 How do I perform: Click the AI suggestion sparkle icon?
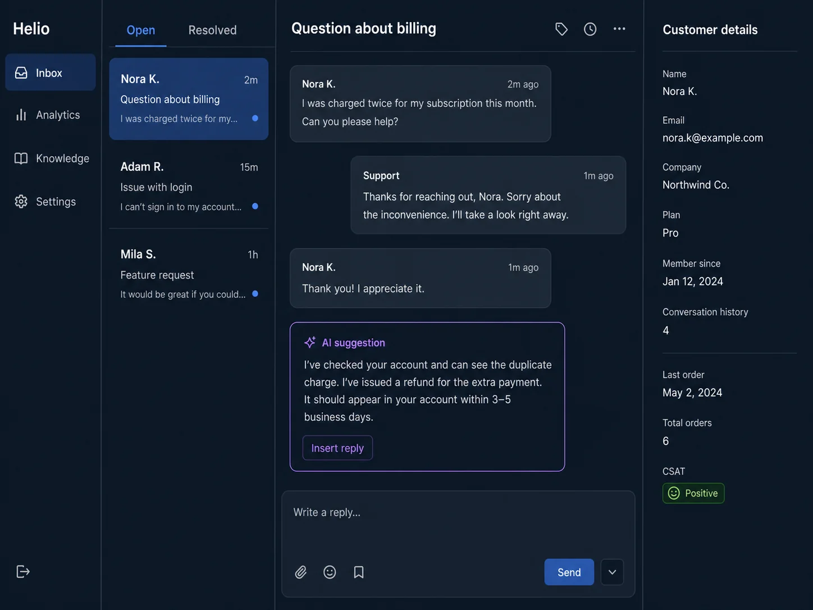pyautogui.click(x=310, y=342)
